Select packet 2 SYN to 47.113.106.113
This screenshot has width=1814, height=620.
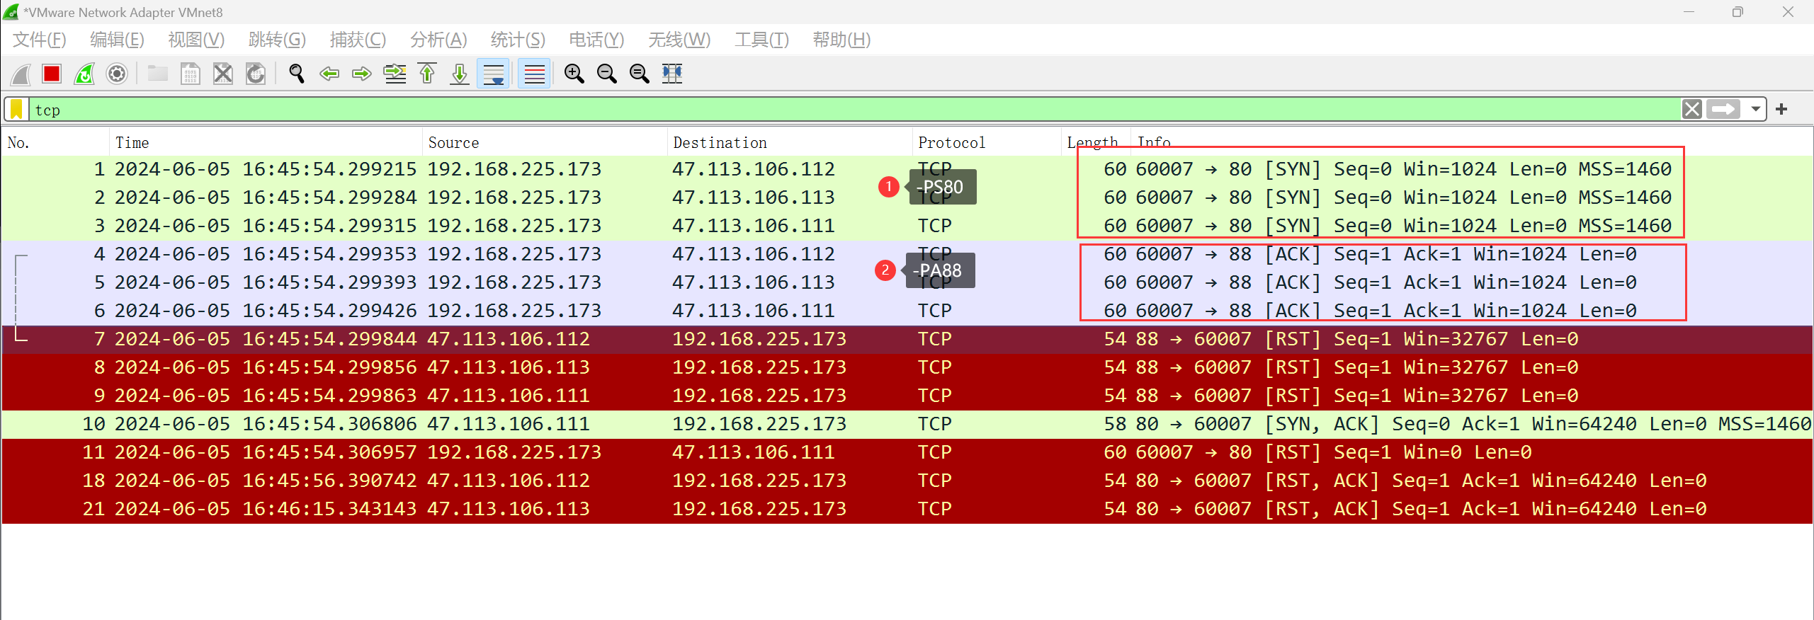[x=907, y=197]
